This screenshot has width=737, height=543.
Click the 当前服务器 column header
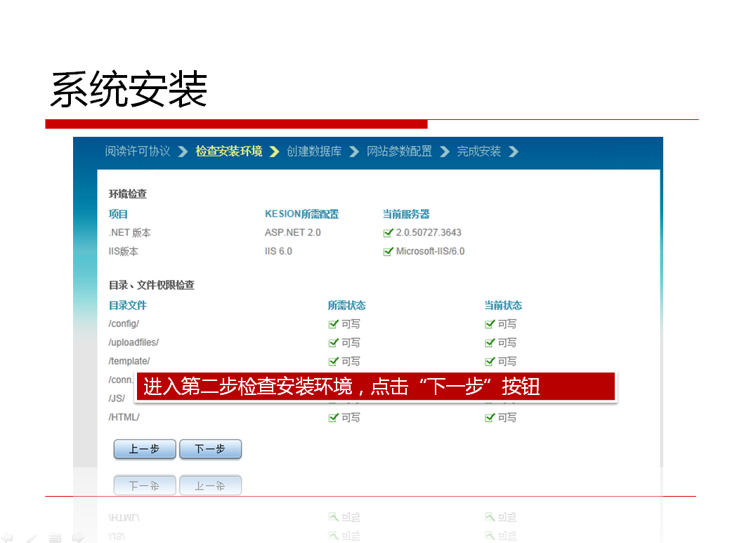tap(406, 214)
